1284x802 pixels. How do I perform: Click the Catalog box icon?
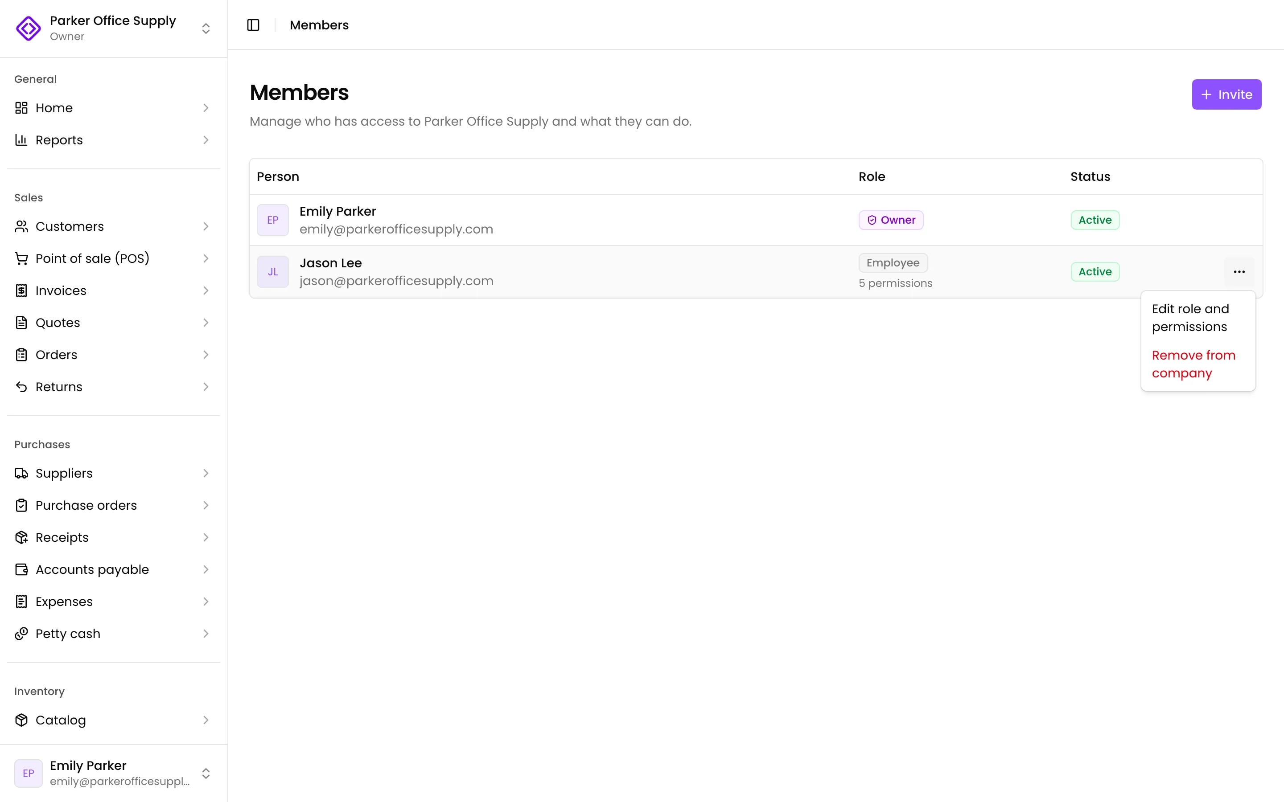point(21,720)
